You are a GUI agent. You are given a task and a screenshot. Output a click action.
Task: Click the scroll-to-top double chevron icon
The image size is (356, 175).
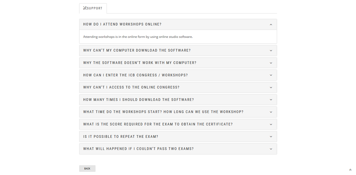(x=350, y=170)
